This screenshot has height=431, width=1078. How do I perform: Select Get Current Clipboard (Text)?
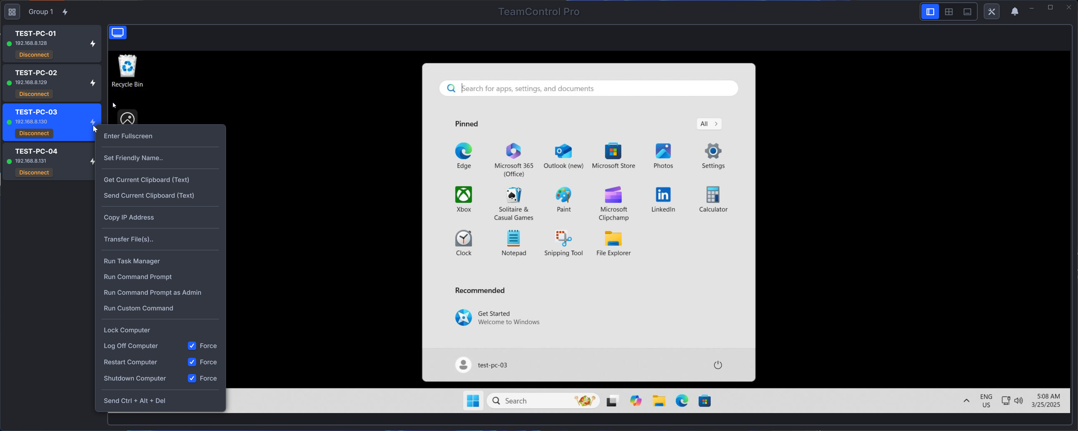click(160, 180)
